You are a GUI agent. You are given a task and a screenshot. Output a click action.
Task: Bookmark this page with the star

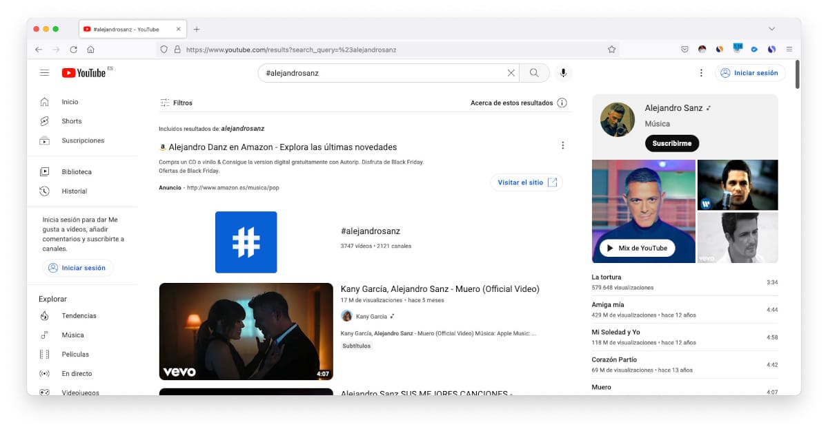click(611, 50)
